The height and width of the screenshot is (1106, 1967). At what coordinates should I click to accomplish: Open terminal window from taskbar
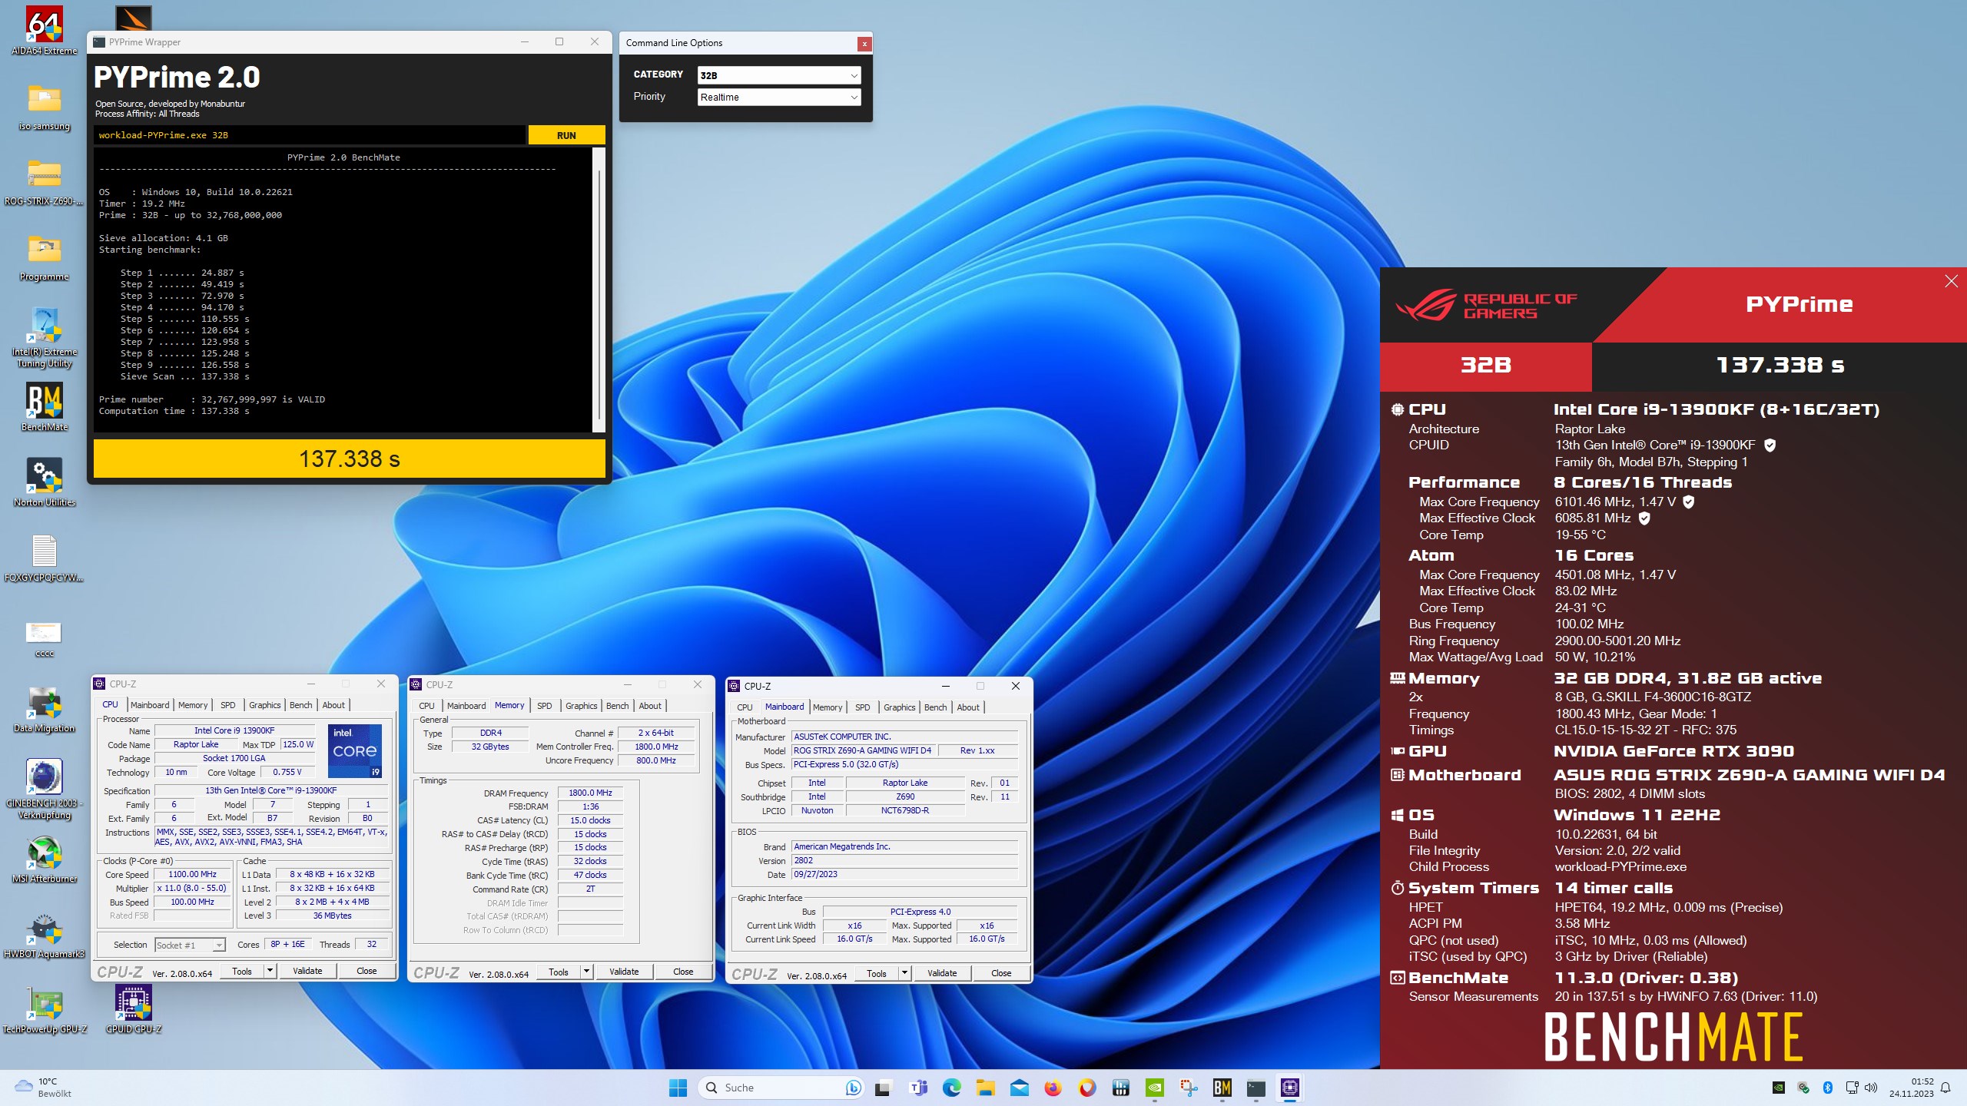[1256, 1088]
